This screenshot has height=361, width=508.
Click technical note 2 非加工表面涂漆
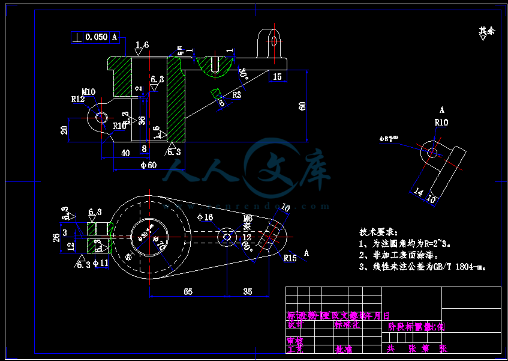pos(399,255)
